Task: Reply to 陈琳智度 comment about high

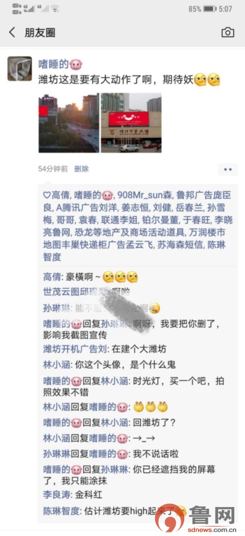Action: [x=115, y=511]
